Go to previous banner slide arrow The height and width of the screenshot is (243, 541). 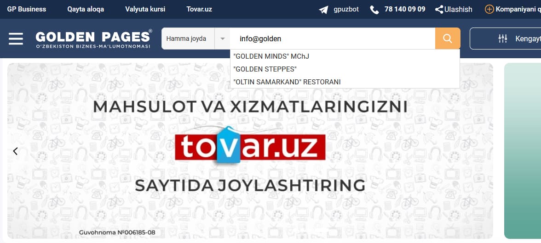15,151
